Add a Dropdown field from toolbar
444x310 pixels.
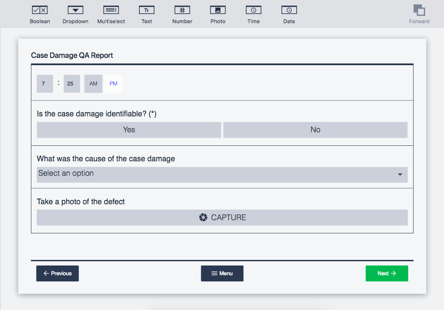pos(75,10)
